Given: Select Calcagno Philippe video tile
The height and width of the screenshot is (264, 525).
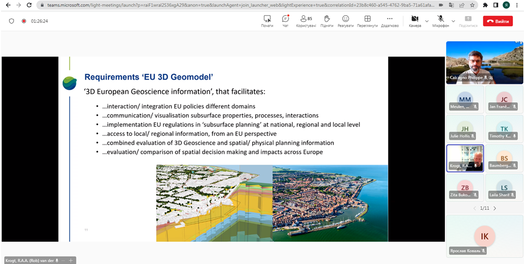Looking at the screenshot, I should (484, 62).
